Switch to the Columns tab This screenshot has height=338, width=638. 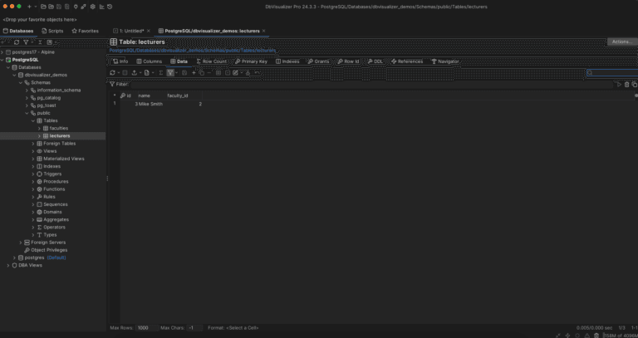[x=150, y=61]
